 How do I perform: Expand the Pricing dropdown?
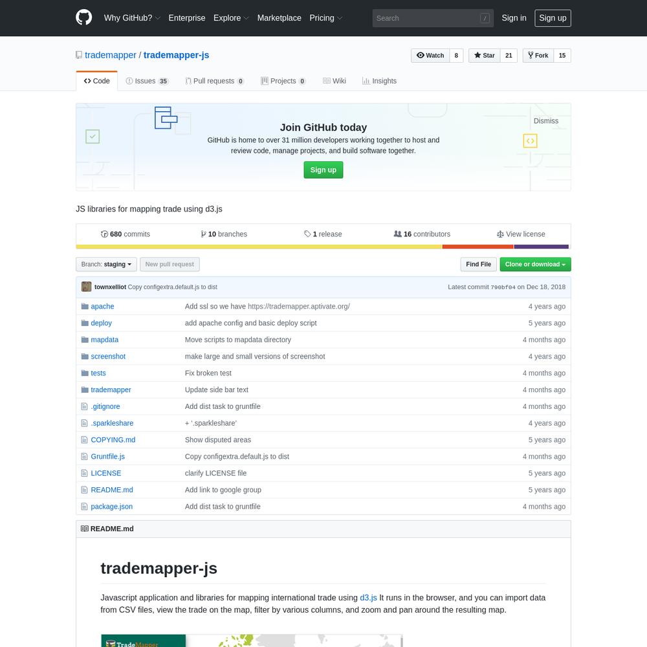(x=325, y=17)
